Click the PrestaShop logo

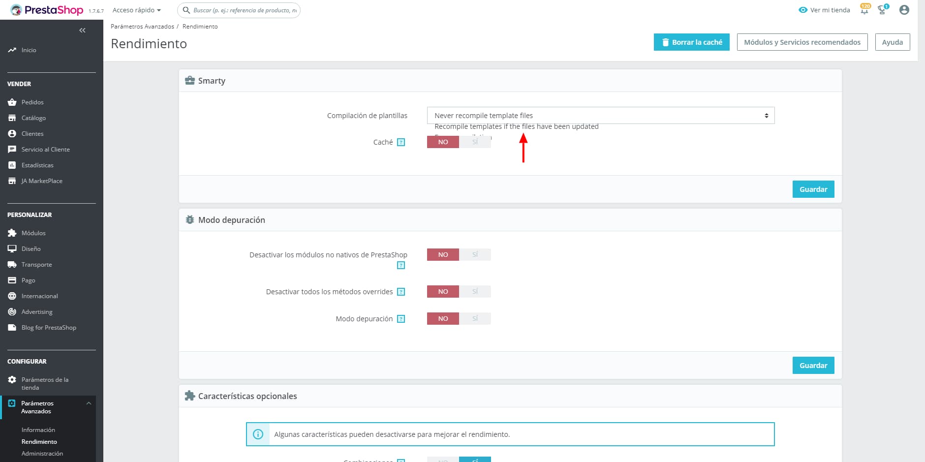(x=47, y=10)
